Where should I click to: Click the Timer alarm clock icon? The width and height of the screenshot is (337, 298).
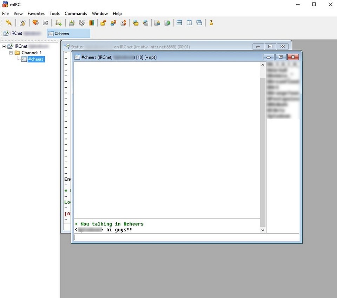tap(82, 22)
